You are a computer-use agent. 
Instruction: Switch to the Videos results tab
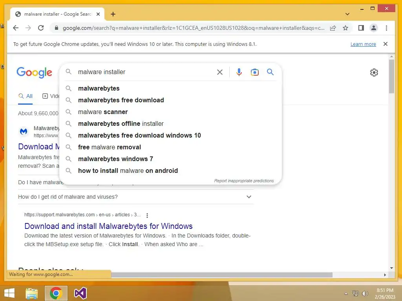[x=51, y=96]
